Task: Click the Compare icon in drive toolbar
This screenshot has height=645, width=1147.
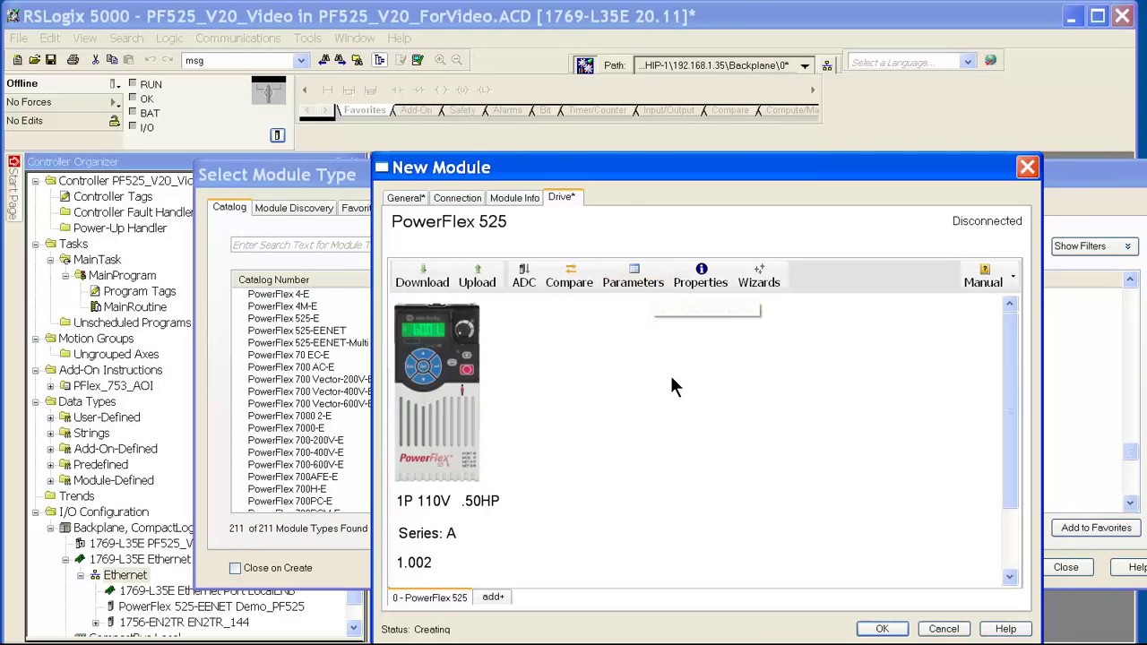Action: [x=569, y=276]
